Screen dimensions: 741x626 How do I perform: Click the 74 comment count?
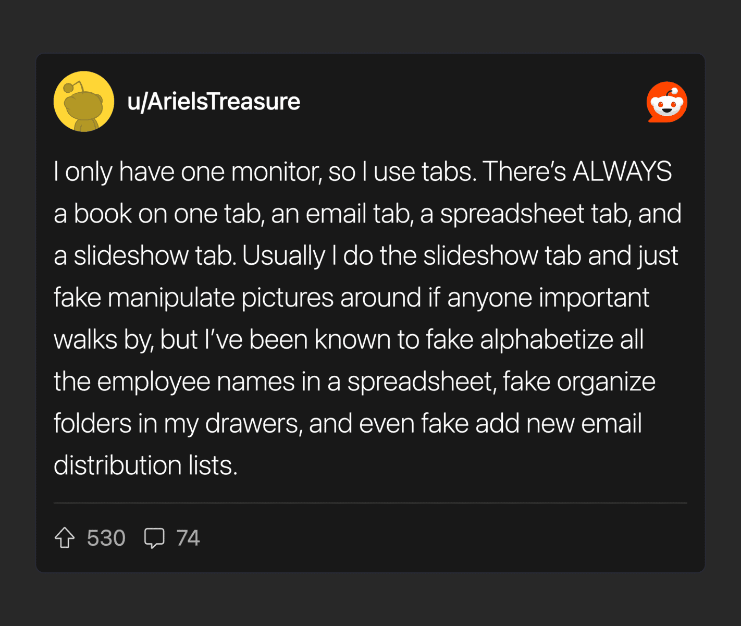click(x=188, y=538)
